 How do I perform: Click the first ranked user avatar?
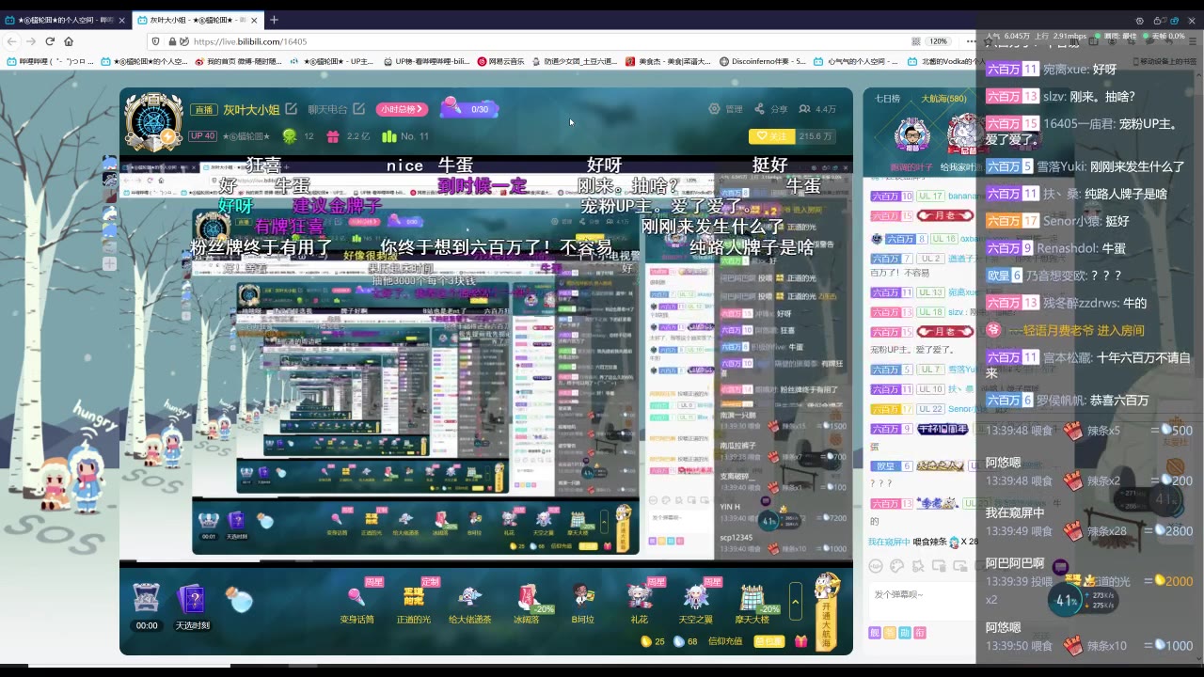pos(911,134)
